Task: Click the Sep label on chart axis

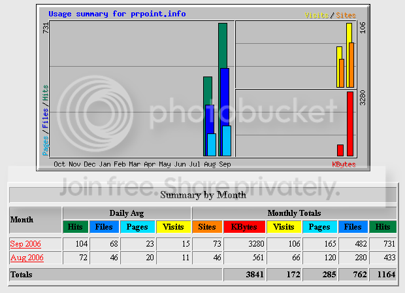Action: tap(225, 164)
